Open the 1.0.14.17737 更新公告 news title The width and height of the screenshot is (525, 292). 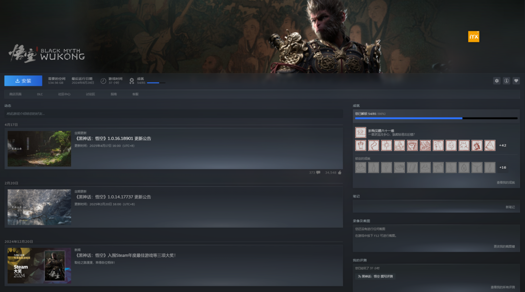click(x=113, y=197)
